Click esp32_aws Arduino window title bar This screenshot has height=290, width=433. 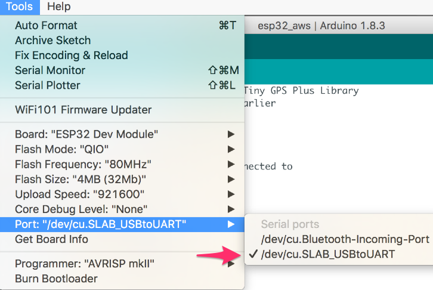click(x=339, y=26)
